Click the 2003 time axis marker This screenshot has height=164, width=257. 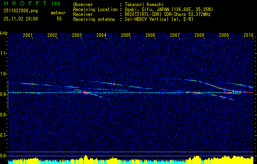pyautogui.click(x=77, y=35)
